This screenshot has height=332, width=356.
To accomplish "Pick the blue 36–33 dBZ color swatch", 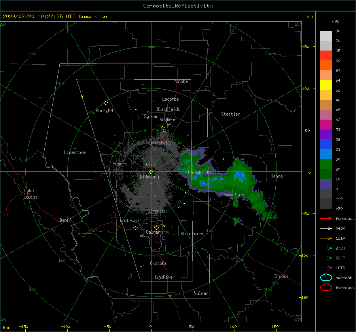I will point(326,144).
